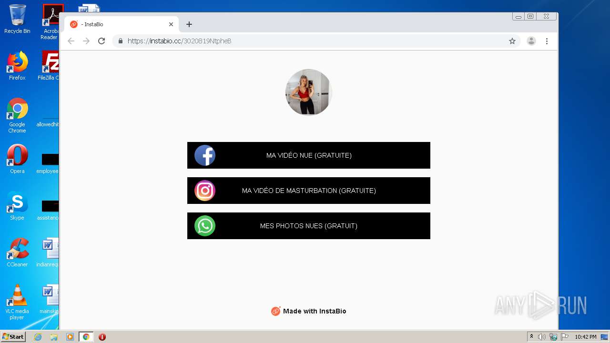Open FileZilla desktop shortcut
The width and height of the screenshot is (610, 343).
(x=50, y=66)
